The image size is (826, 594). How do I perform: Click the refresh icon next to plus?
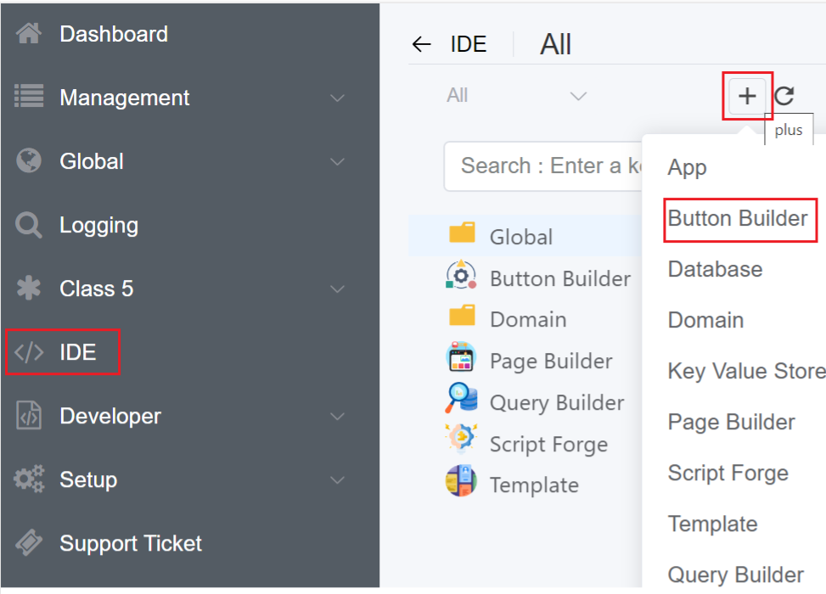[x=784, y=96]
